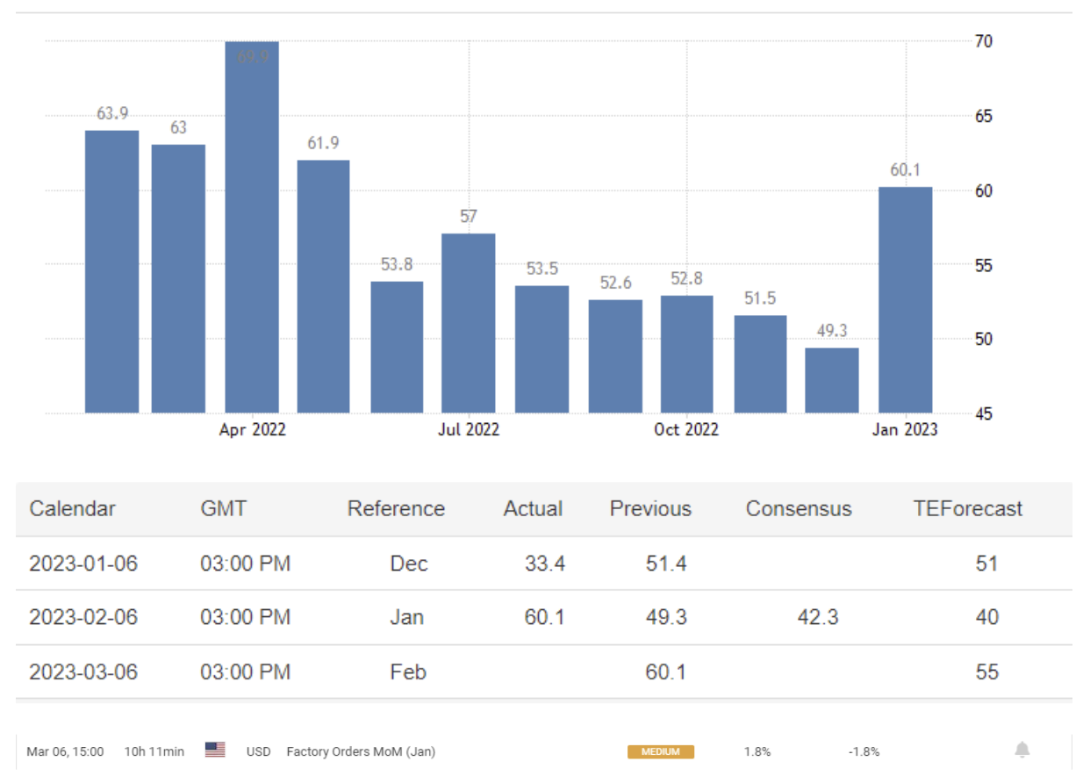Click the tallest bar labeled 69.9
This screenshot has width=1083, height=783.
(252, 228)
